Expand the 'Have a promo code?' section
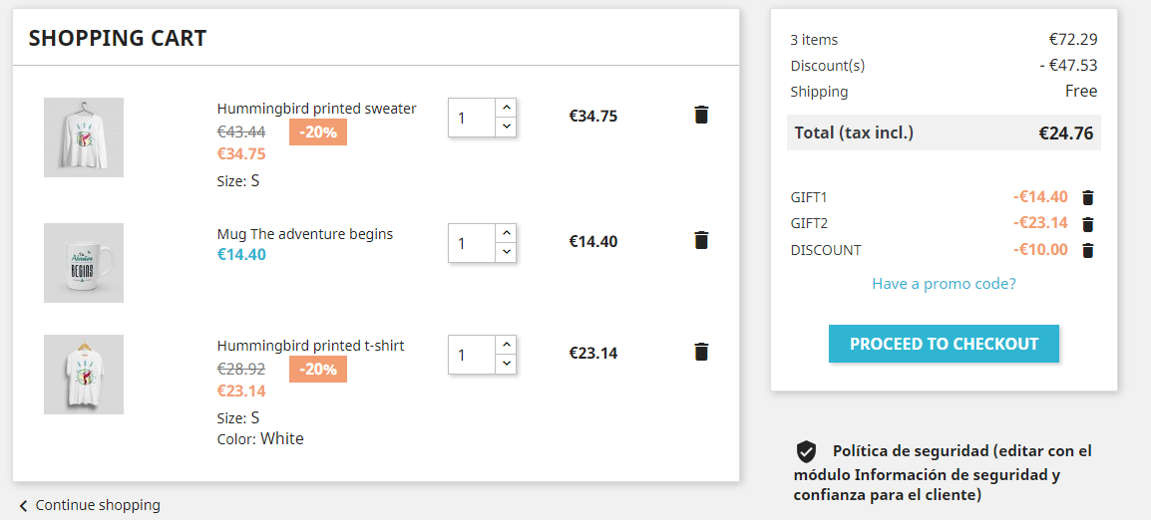1151x520 pixels. [x=944, y=284]
